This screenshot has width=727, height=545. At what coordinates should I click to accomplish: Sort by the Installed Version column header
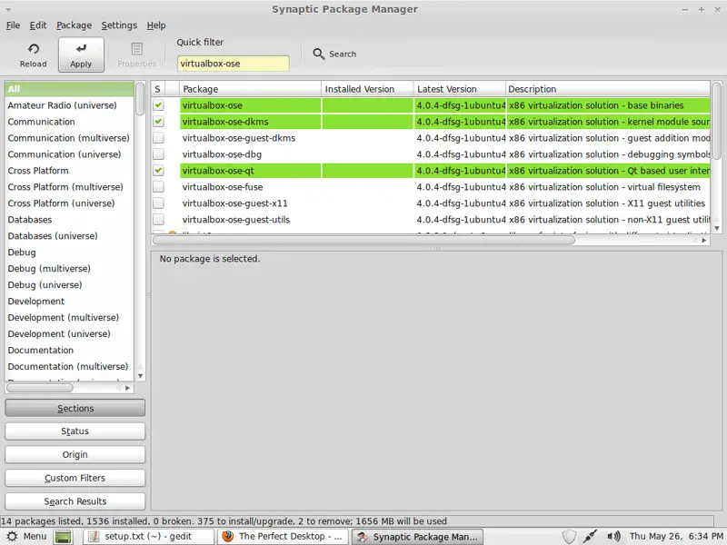[x=367, y=89]
